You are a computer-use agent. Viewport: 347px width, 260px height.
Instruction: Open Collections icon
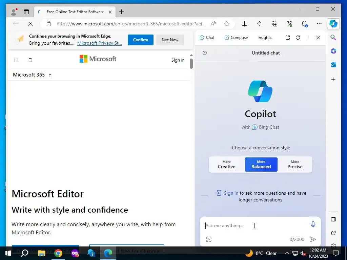pos(274,24)
